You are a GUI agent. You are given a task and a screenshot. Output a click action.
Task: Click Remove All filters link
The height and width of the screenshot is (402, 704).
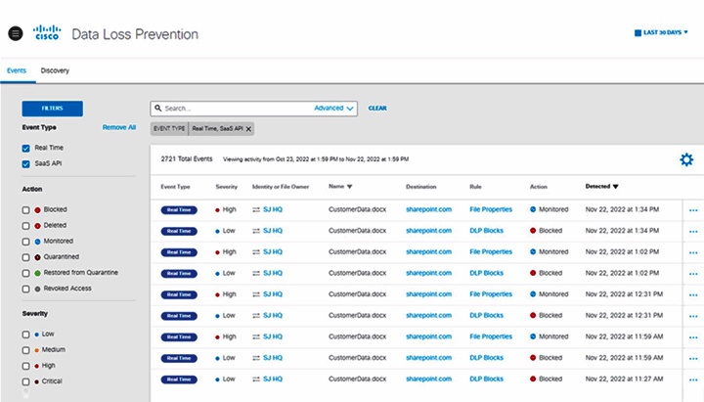click(119, 128)
